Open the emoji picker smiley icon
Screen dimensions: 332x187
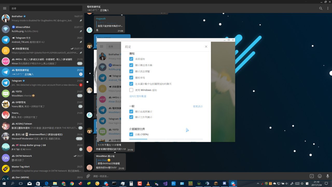[x=320, y=176]
